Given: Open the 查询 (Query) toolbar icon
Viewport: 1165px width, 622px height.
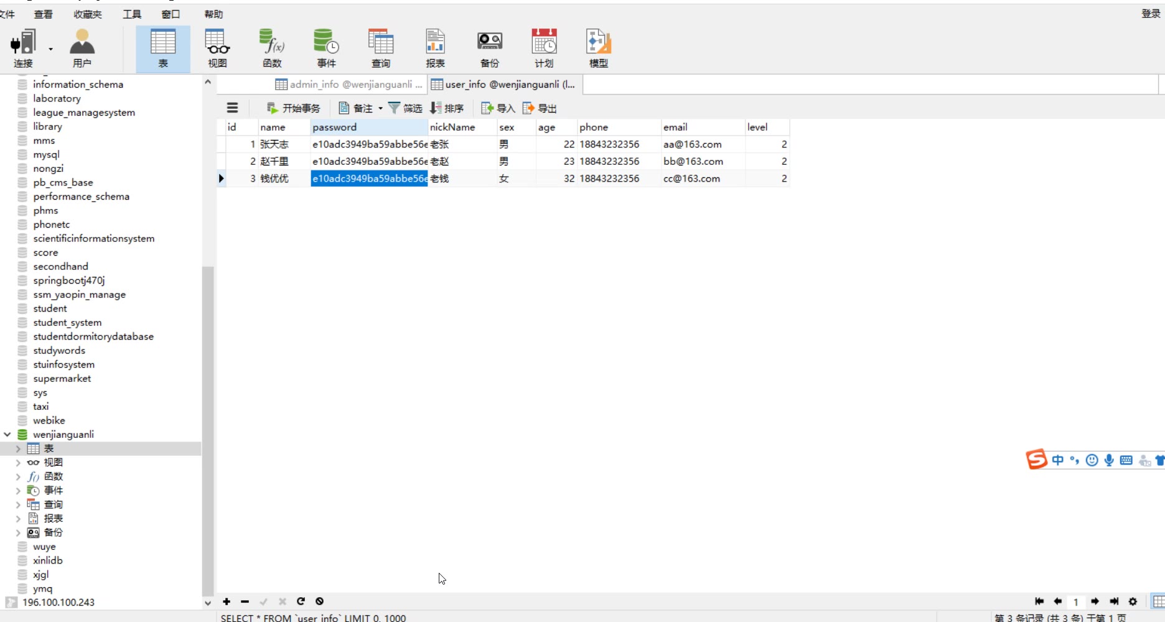Looking at the screenshot, I should coord(381,48).
